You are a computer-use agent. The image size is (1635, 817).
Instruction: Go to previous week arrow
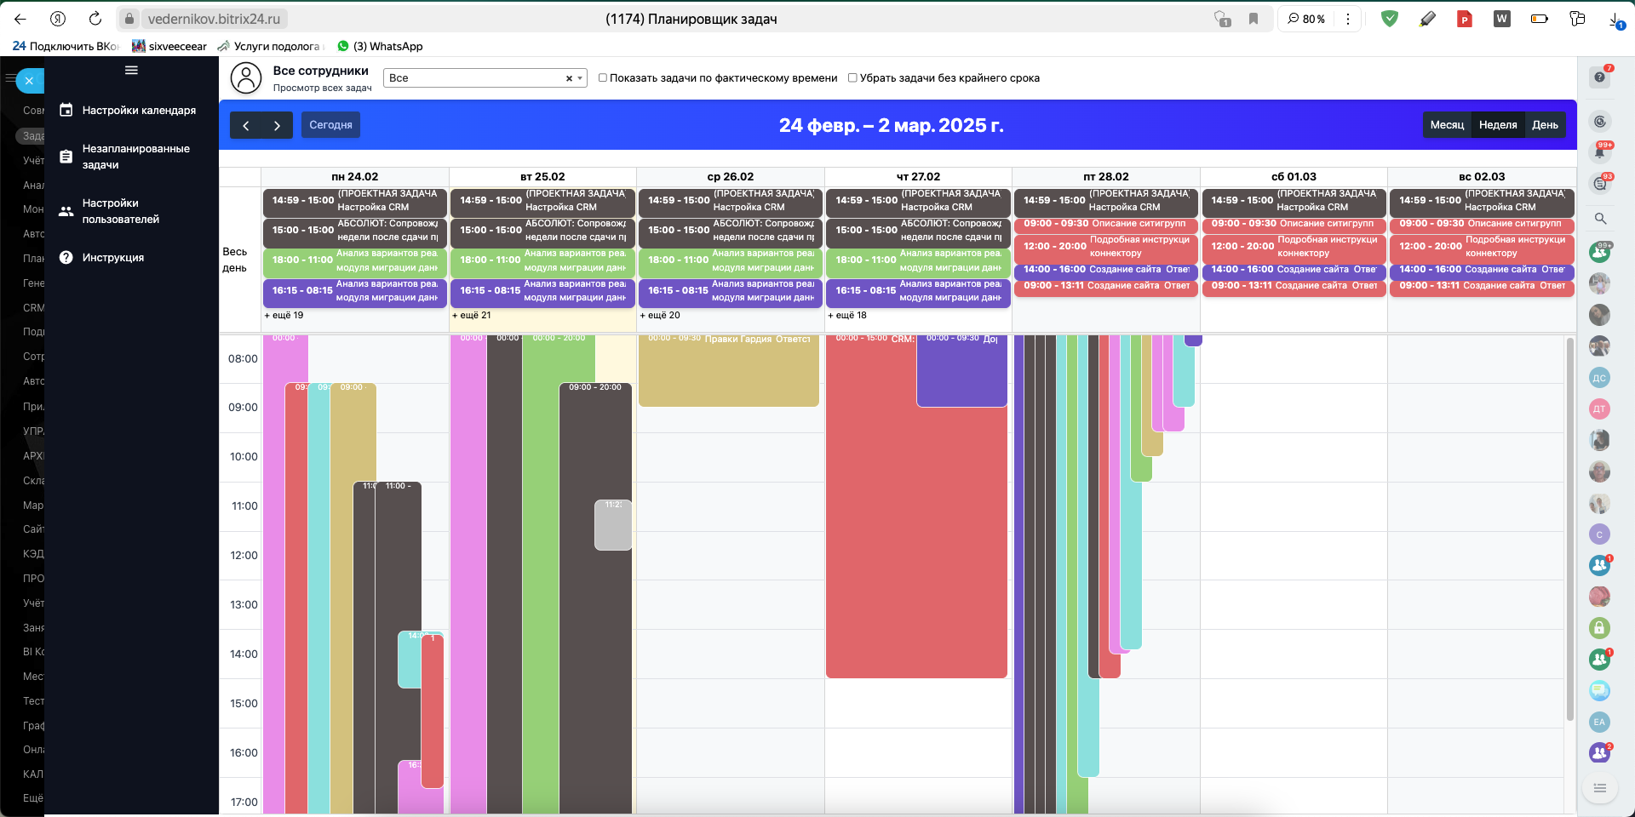[246, 125]
